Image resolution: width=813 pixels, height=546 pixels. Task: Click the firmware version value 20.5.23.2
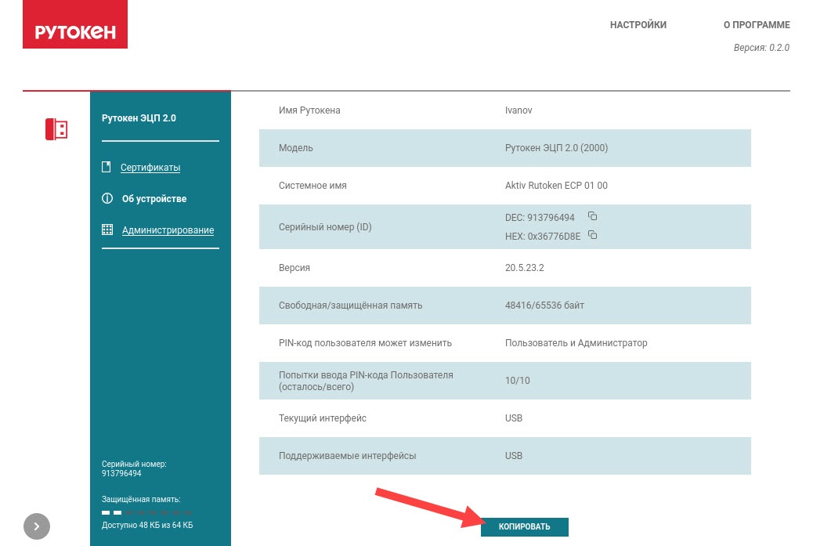click(524, 268)
